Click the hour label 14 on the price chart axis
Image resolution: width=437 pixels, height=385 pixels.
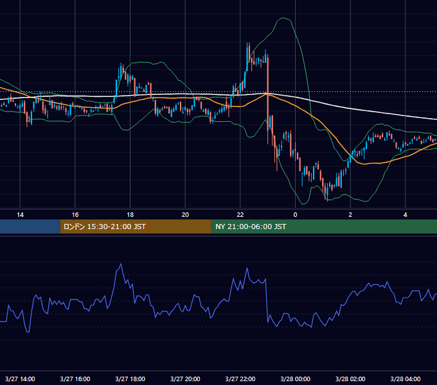(20, 215)
